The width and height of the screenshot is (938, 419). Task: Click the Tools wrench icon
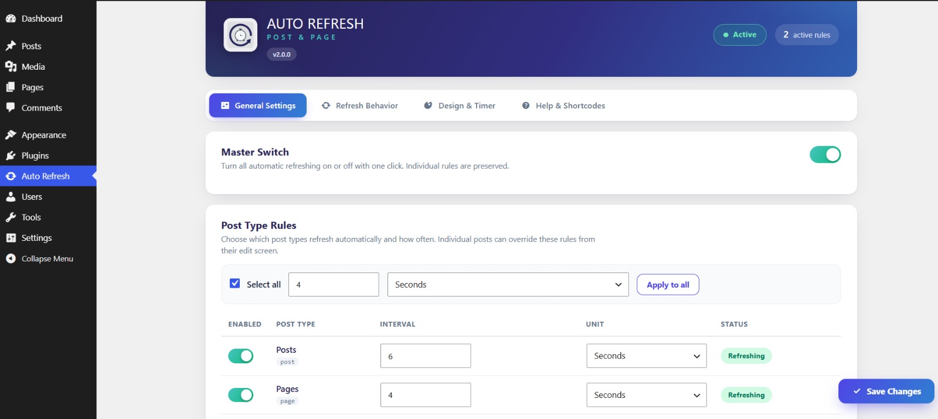[x=11, y=217]
